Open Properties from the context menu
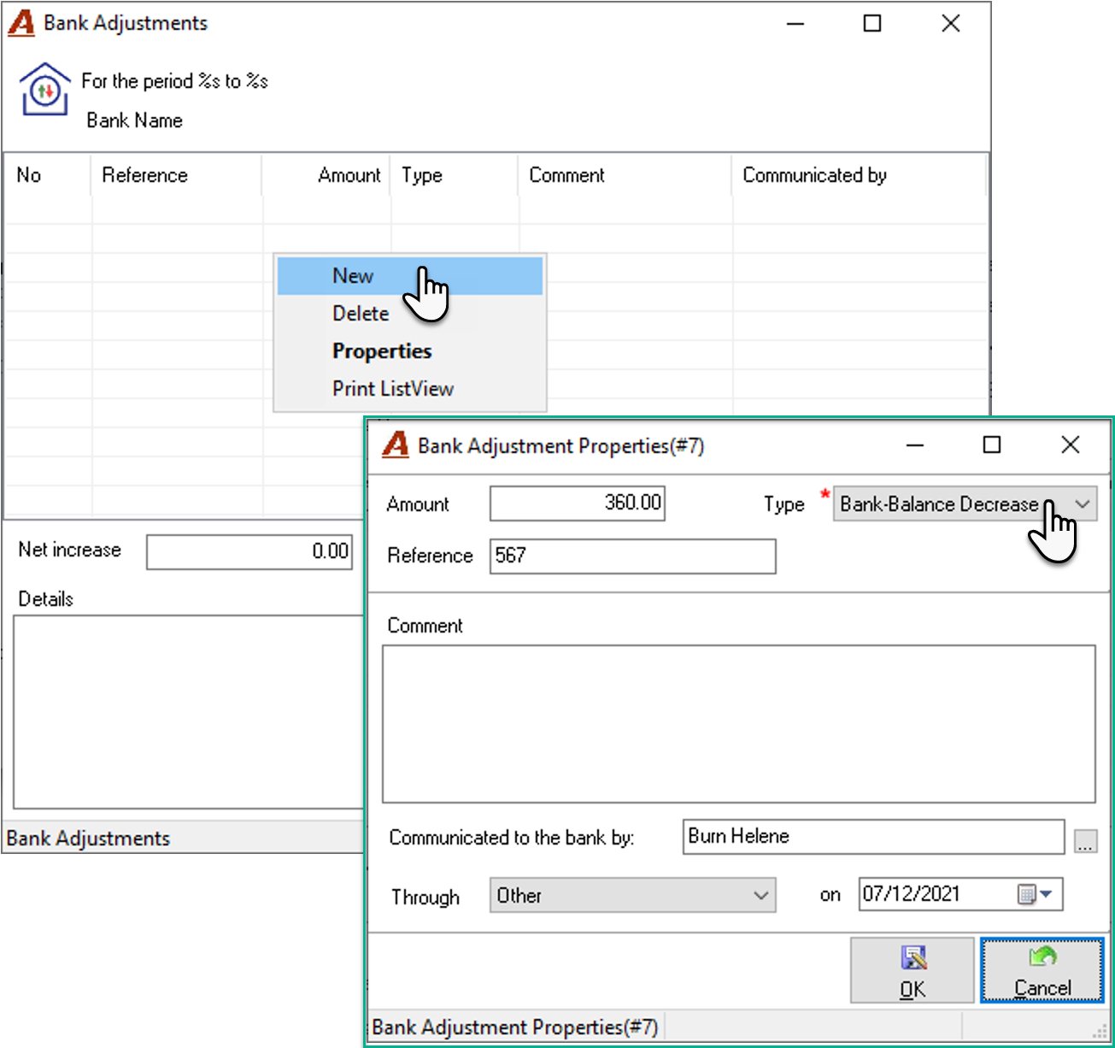This screenshot has height=1048, width=1115. (410, 351)
